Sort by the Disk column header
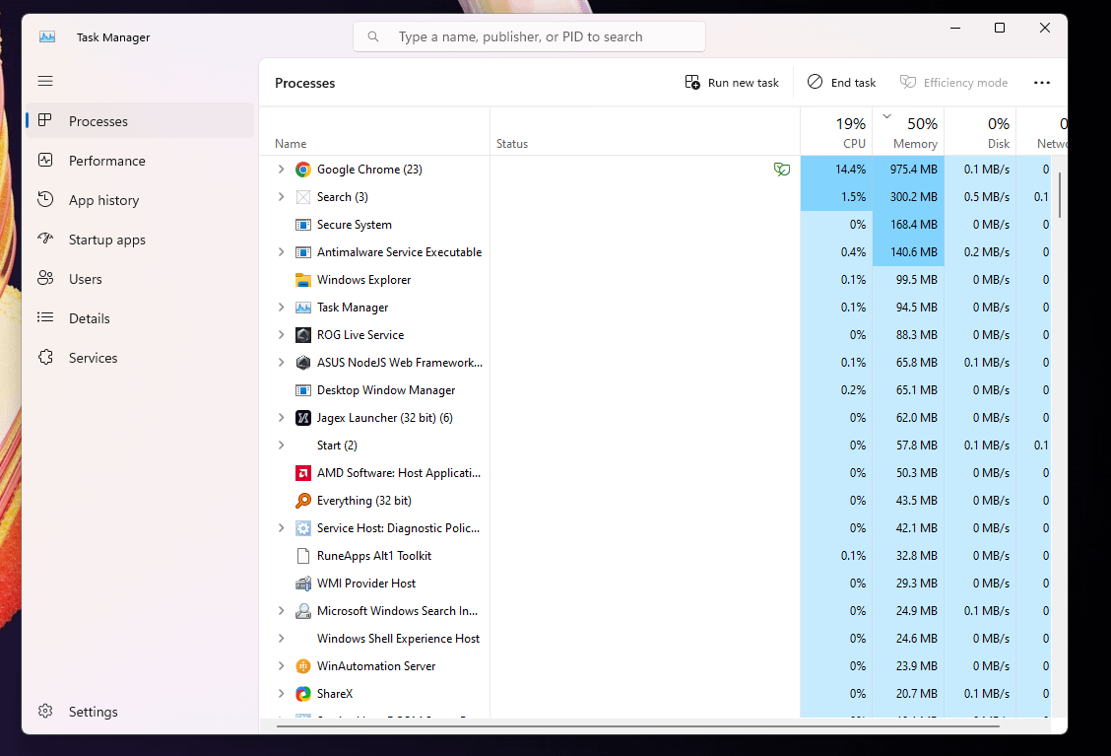 (981, 131)
